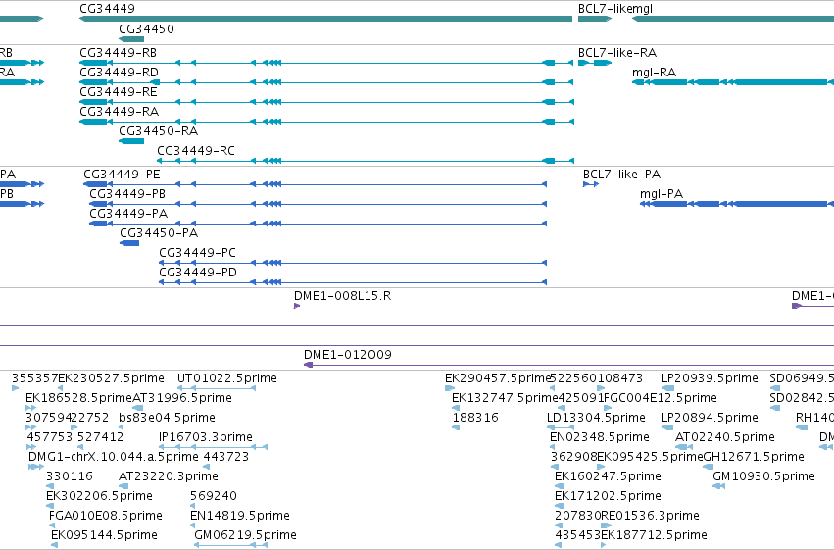Select transcript CG34449-RA label
This screenshot has width=834, height=550.
coord(120,111)
